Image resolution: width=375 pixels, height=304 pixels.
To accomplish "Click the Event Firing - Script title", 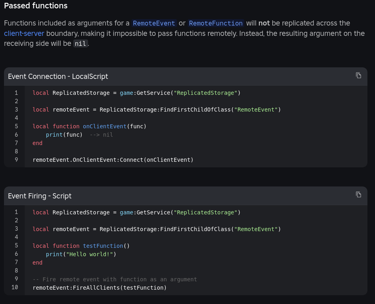I will click(40, 196).
